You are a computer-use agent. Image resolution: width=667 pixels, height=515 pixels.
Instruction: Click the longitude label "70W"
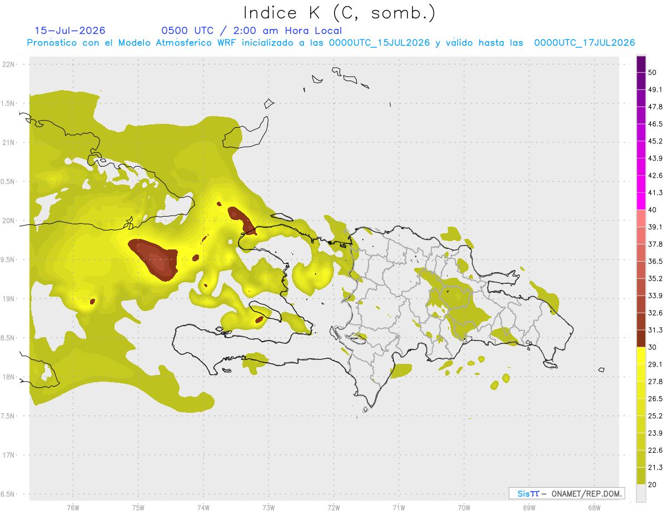[x=464, y=508]
